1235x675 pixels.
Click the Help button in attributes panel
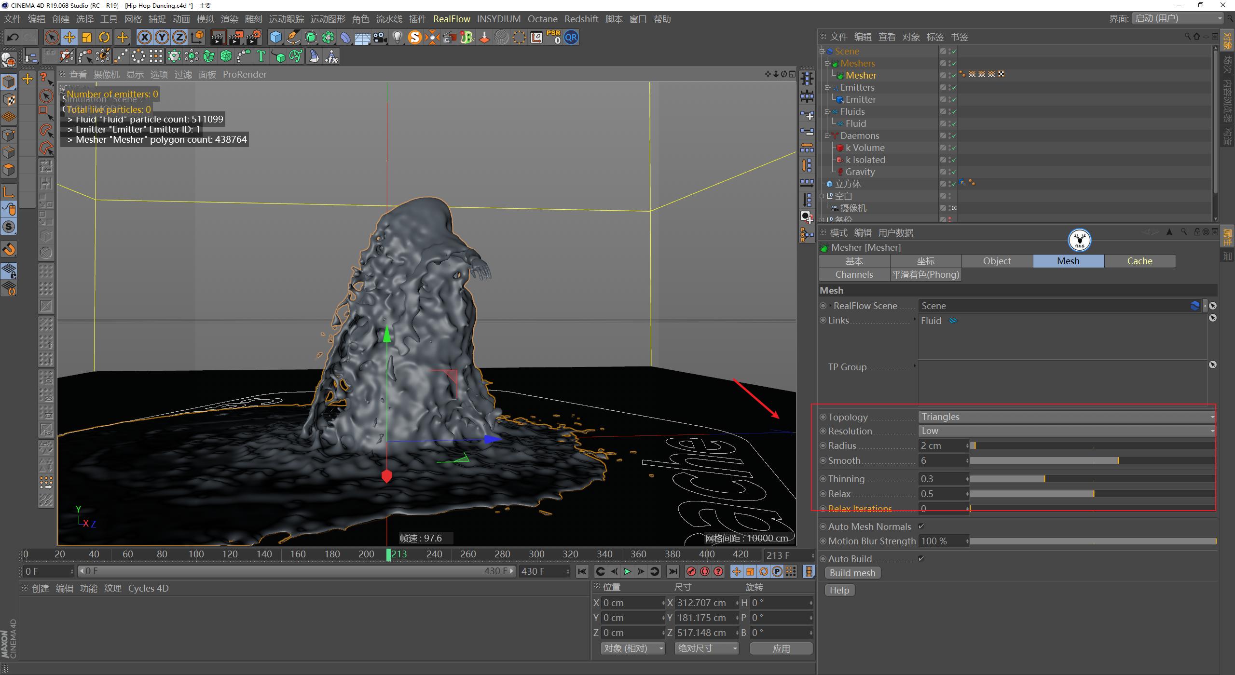(839, 590)
